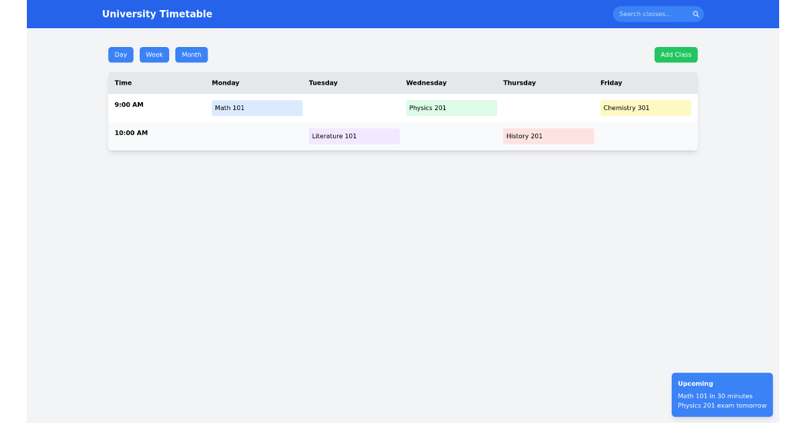Click the Math 101 reminder notification

[x=715, y=396]
